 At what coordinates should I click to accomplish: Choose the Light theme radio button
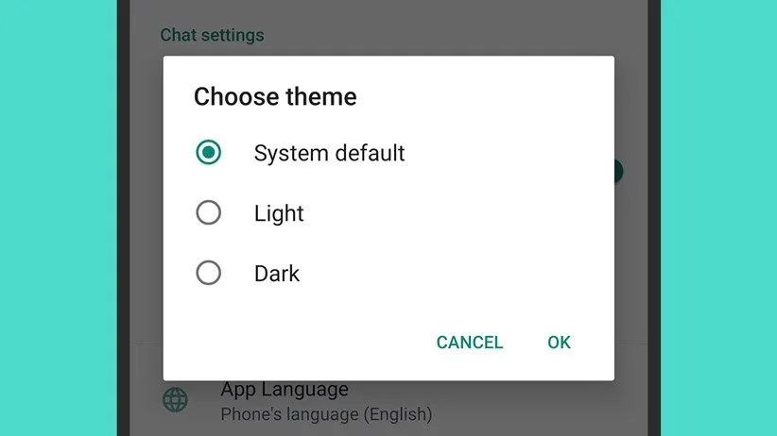208,212
